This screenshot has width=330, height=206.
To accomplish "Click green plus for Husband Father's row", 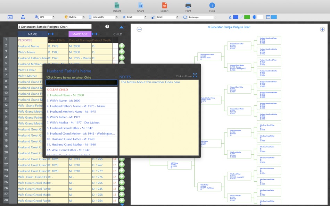I will (122, 58).
